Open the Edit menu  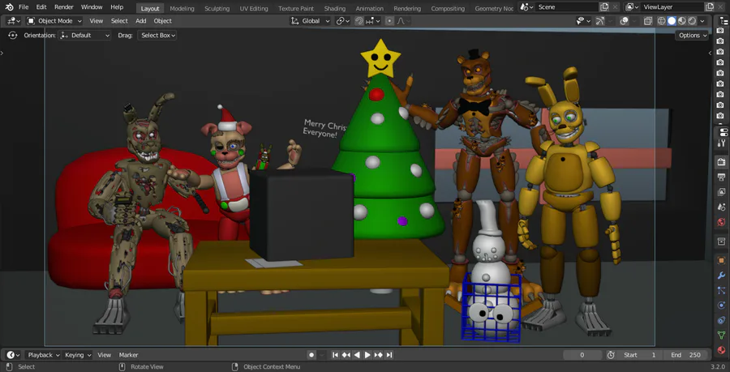click(x=41, y=7)
